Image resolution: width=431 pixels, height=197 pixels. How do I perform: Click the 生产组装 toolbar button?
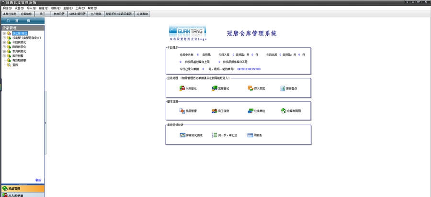pos(96,14)
